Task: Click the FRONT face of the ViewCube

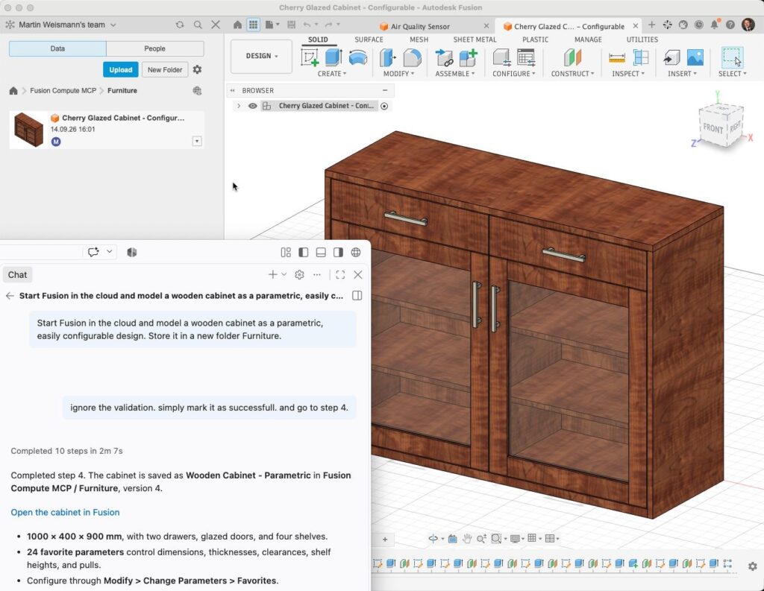Action: coord(713,128)
